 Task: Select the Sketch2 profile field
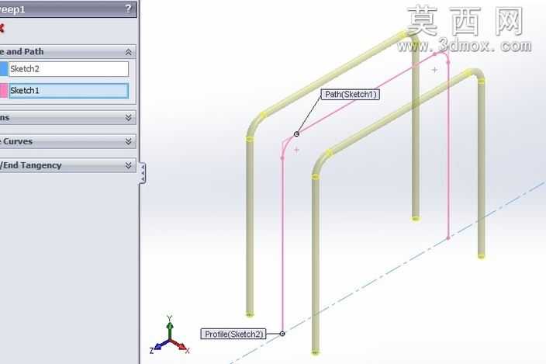[68, 69]
